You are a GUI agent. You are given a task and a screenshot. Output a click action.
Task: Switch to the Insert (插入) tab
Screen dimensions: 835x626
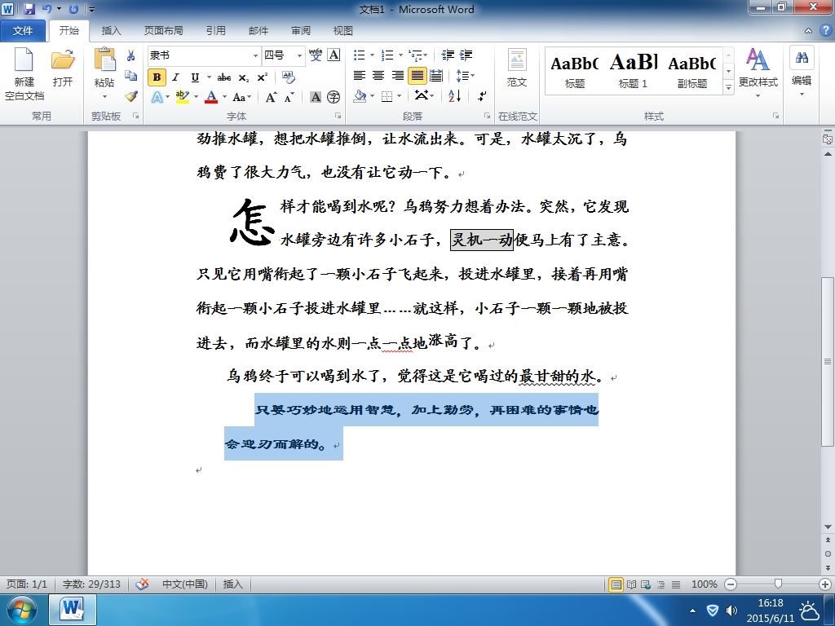[111, 31]
